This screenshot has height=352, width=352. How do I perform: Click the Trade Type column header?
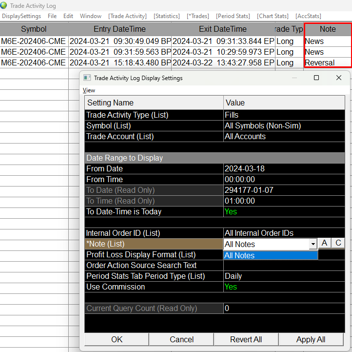pyautogui.click(x=290, y=29)
